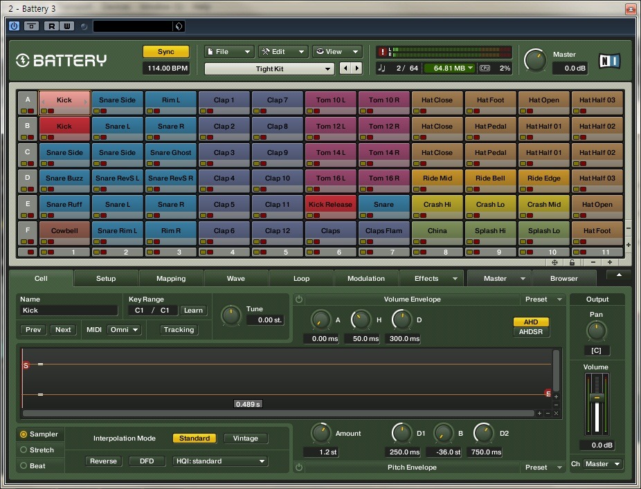
Task: Click the Tracking button
Action: tap(179, 330)
